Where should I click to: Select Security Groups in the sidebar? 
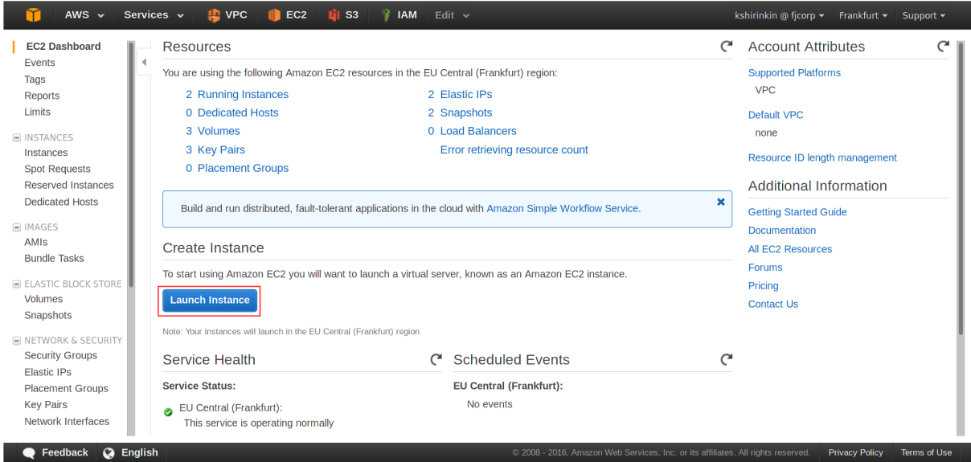tap(60, 355)
